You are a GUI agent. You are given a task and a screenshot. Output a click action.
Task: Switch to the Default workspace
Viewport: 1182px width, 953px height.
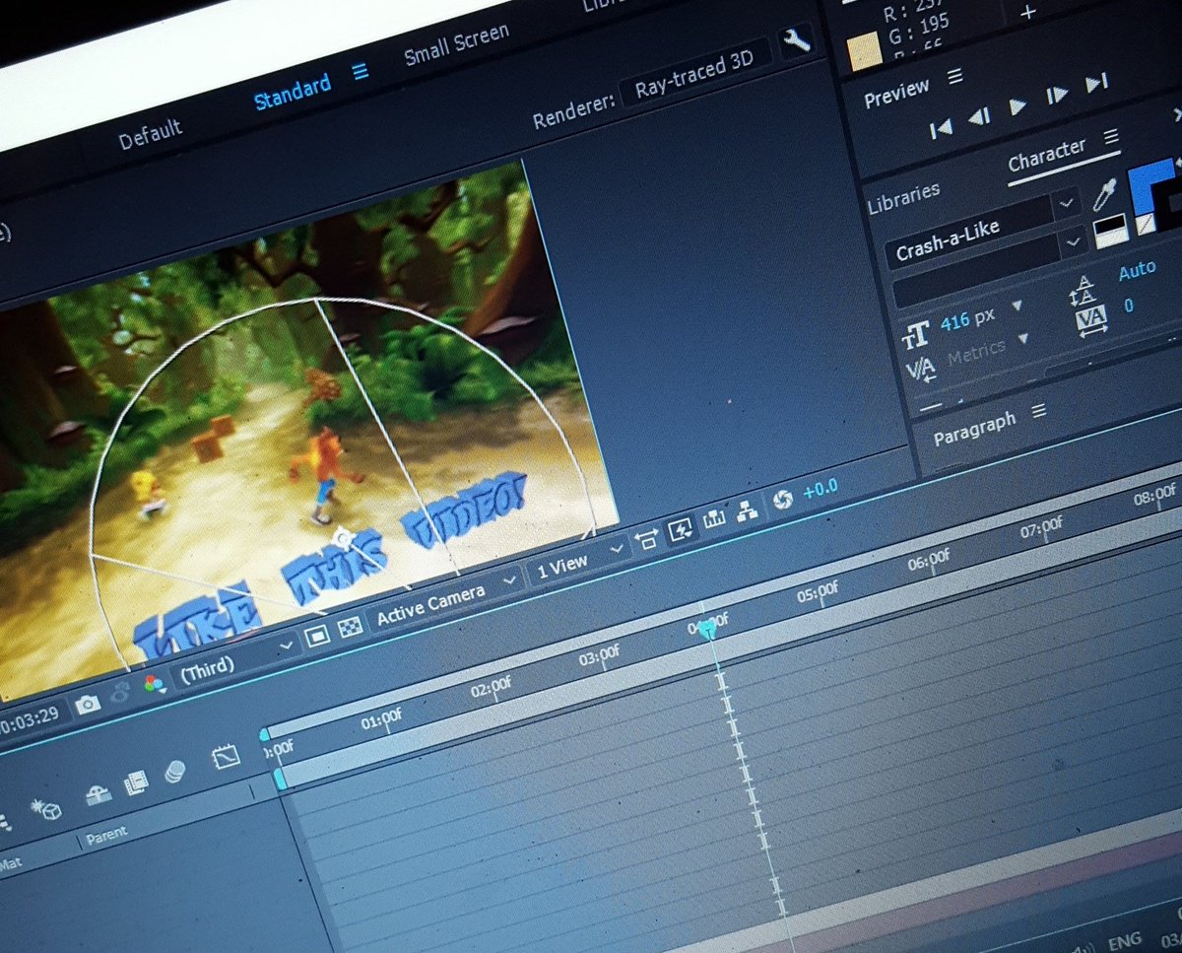pyautogui.click(x=150, y=132)
